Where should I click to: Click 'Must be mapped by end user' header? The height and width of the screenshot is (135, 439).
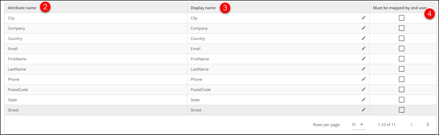coord(400,8)
